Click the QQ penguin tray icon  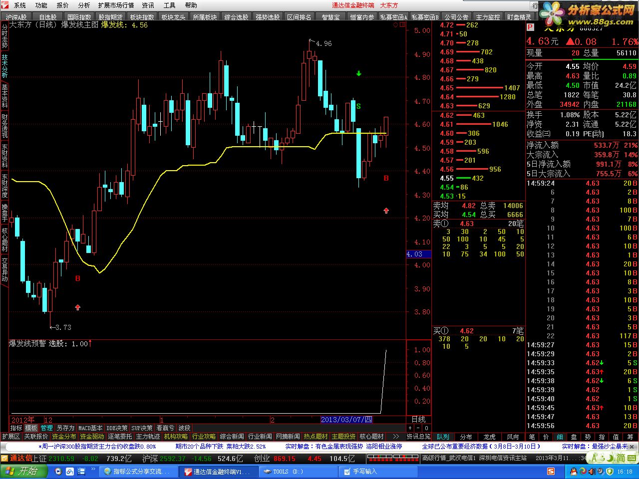tap(574, 472)
